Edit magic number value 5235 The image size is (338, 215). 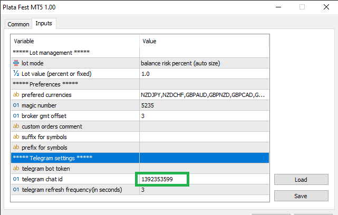204,105
